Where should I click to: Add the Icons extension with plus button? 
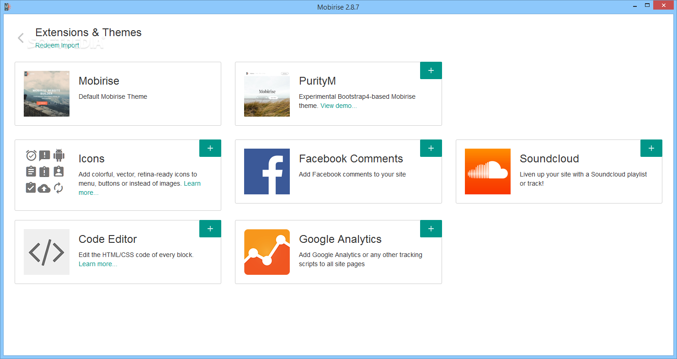[x=210, y=148]
